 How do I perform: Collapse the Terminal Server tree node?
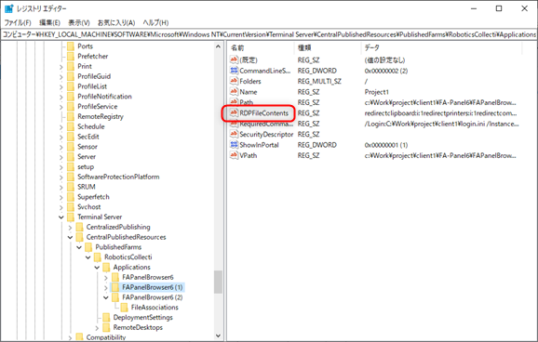tap(61, 217)
